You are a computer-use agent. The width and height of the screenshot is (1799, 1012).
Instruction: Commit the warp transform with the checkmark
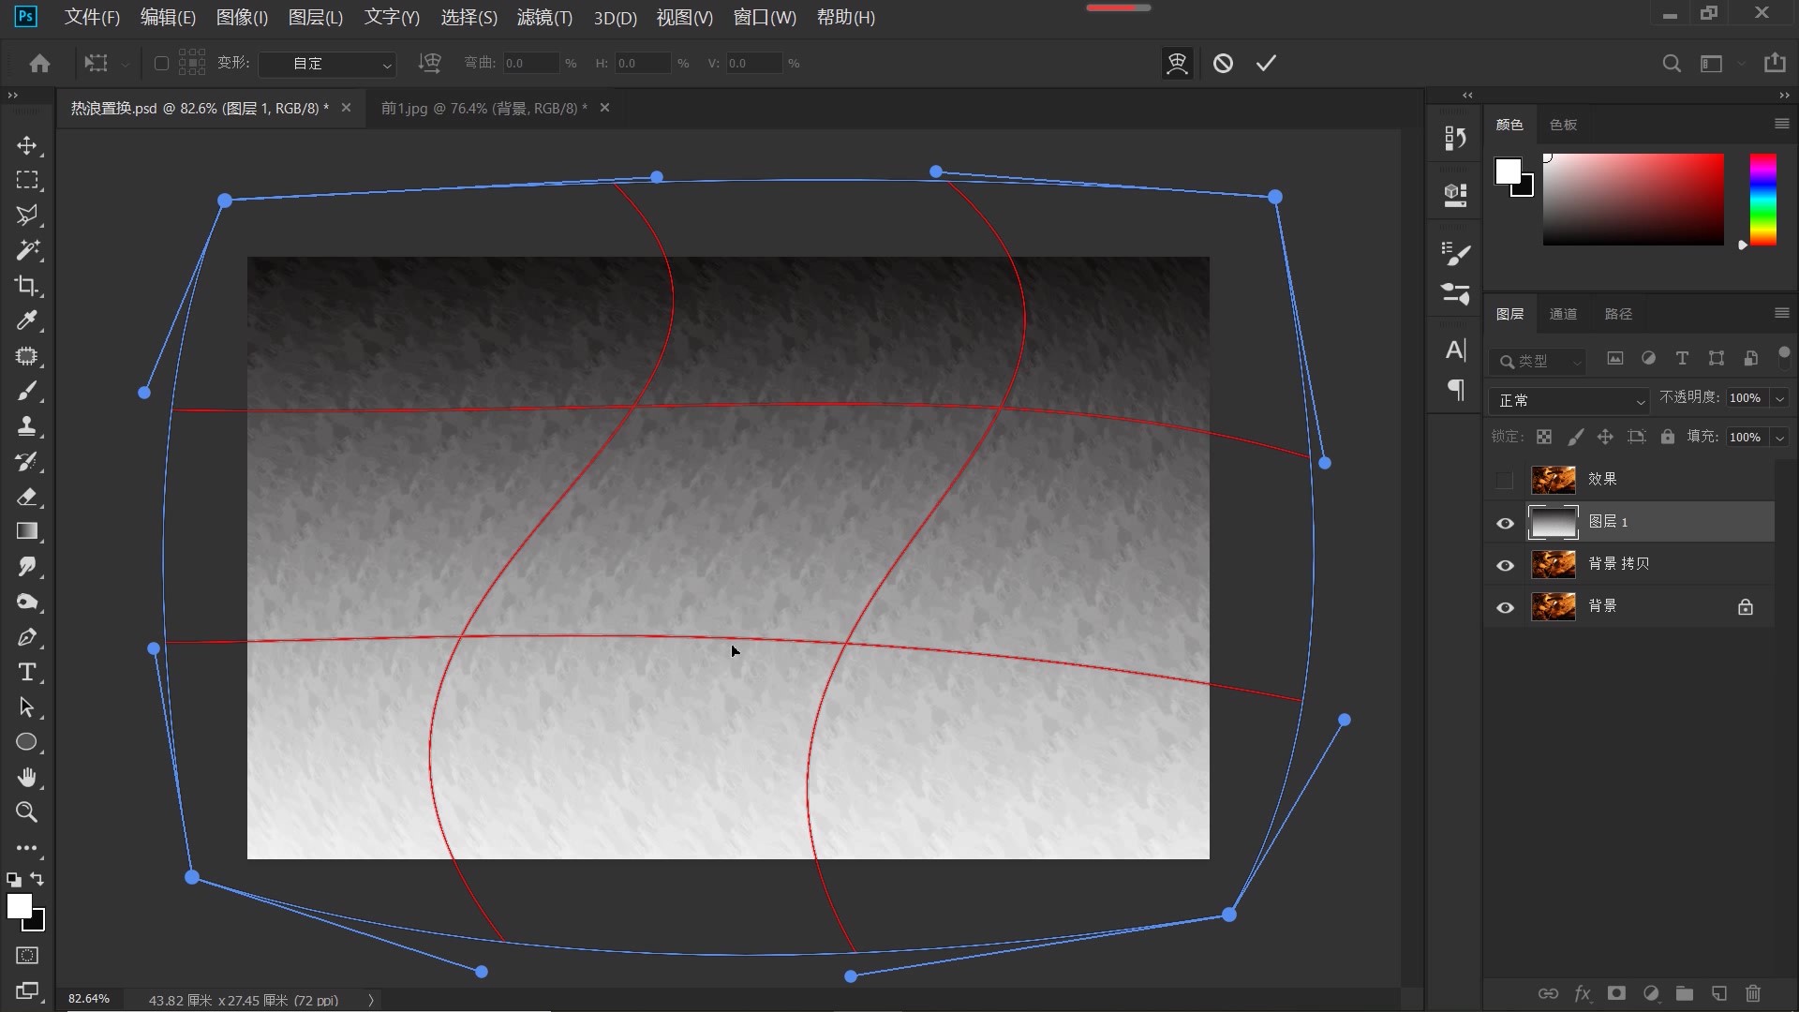tap(1266, 63)
